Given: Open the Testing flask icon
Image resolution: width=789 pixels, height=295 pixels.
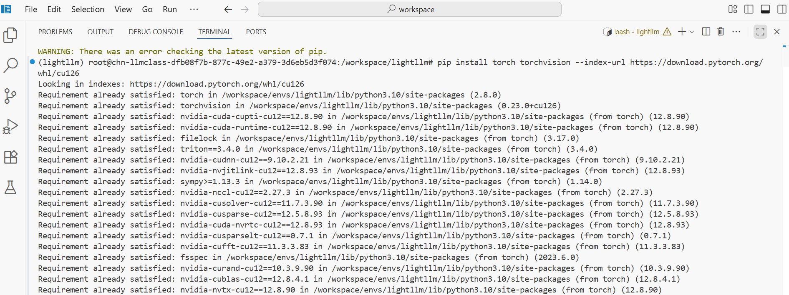Looking at the screenshot, I should pyautogui.click(x=10, y=187).
